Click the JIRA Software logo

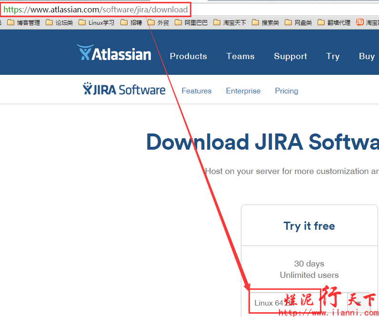[124, 90]
